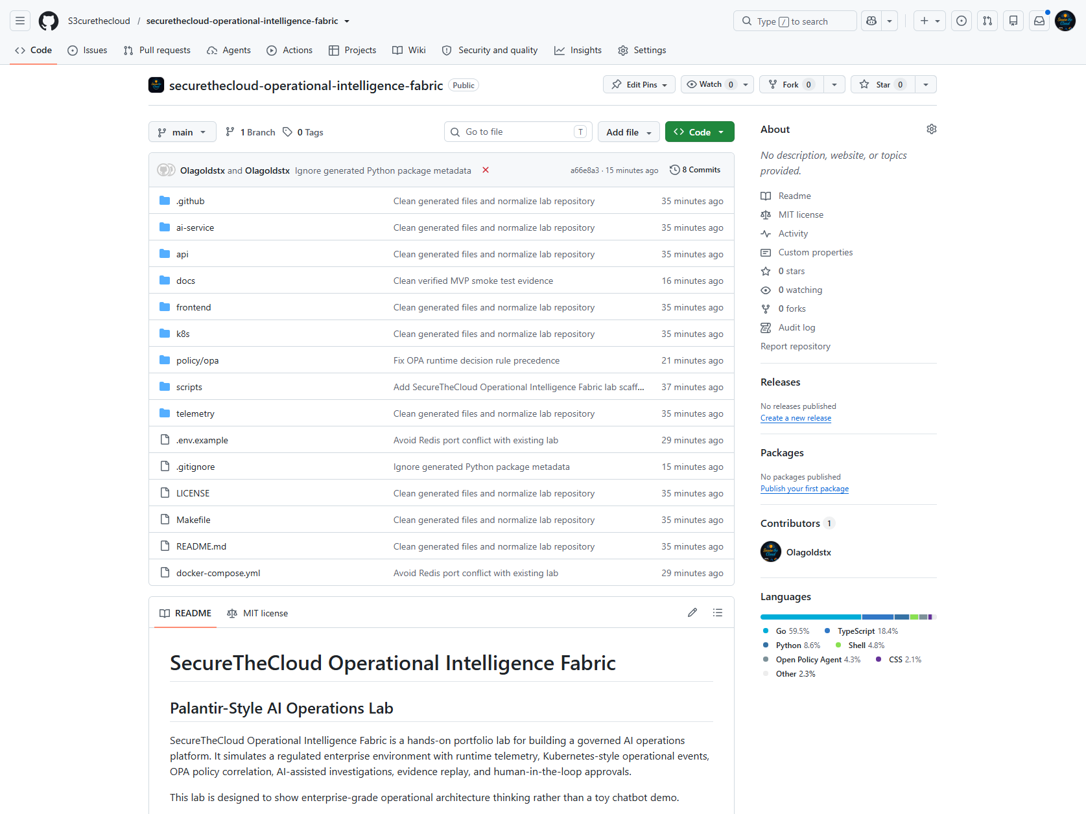
Task: Open the policy/opa folder
Action: tap(197, 360)
